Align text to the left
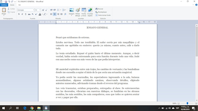198x111 pixels. coord(51,14)
